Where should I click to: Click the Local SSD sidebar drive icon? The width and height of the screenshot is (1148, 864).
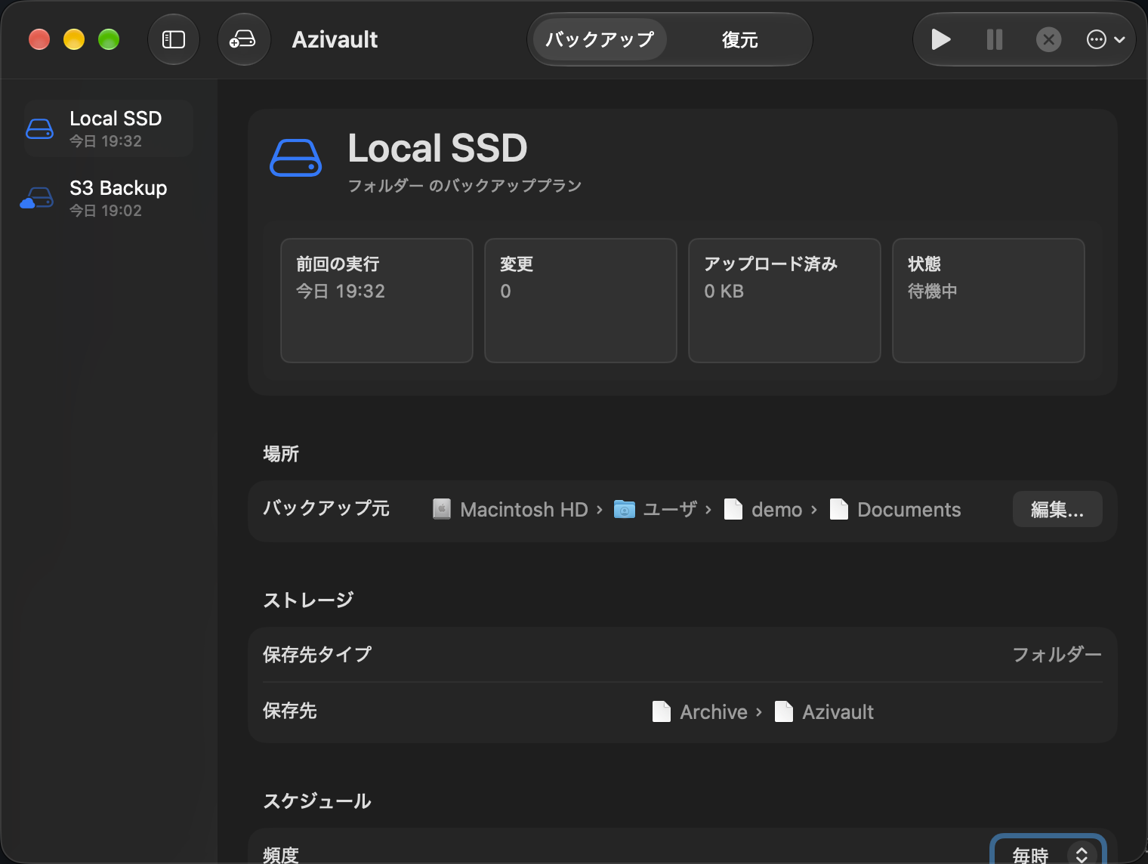[x=39, y=129]
